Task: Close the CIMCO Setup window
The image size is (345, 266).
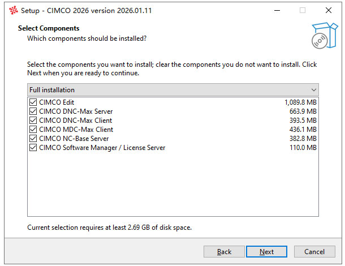Action: 329,10
